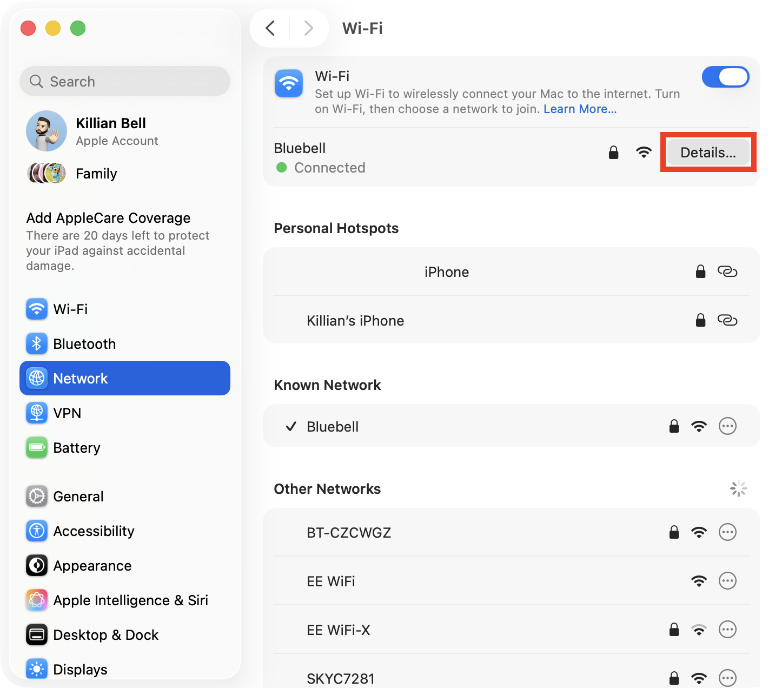This screenshot has height=688, width=782.
Task: Select Killian Bell's Apple Account
Action: [110, 131]
